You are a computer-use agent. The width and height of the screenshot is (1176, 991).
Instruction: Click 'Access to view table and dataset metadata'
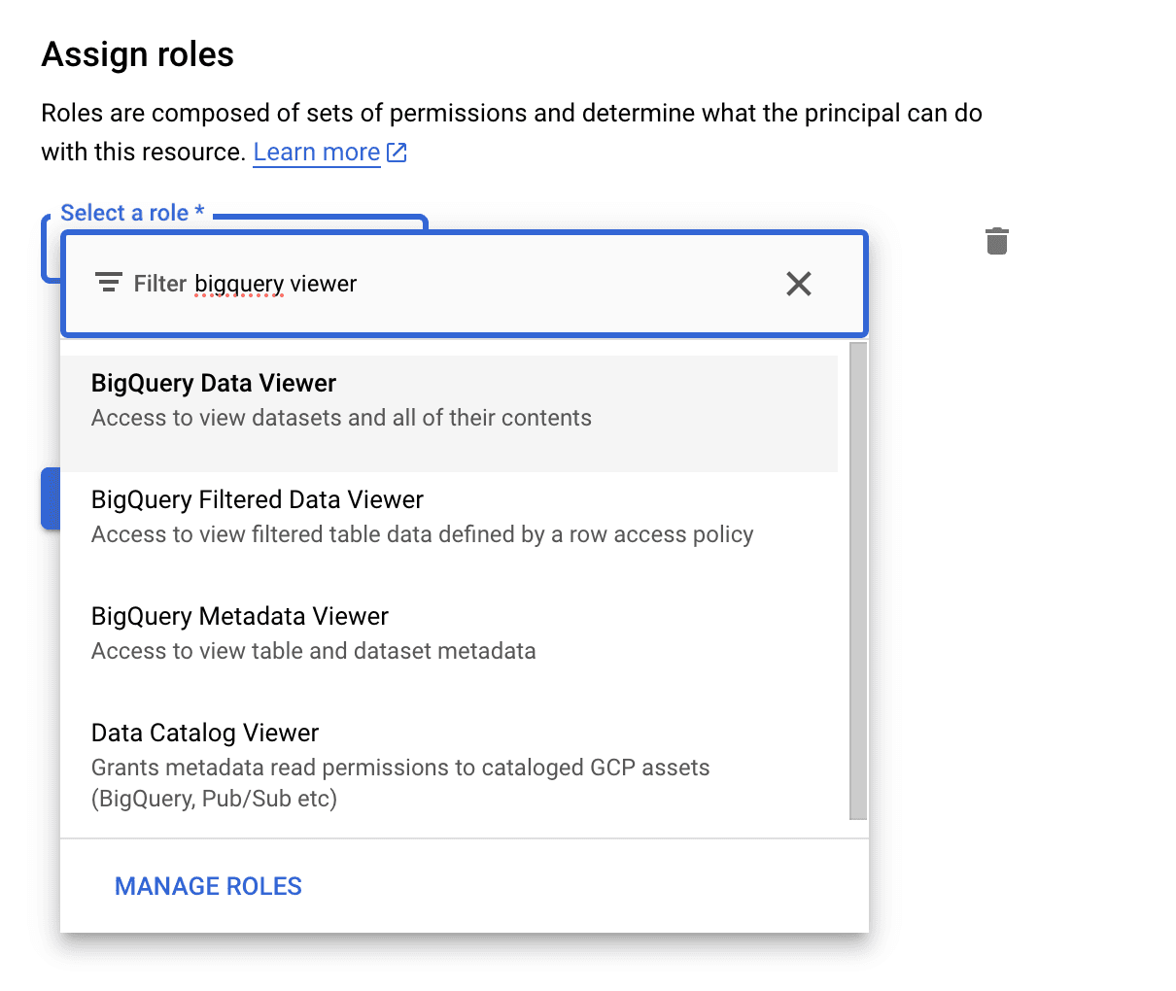click(313, 651)
